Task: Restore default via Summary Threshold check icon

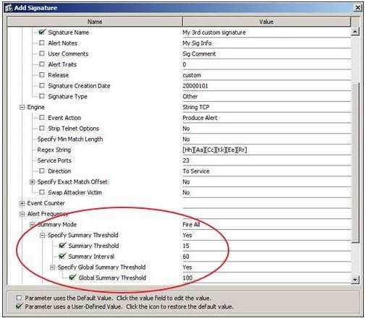Action: (62, 245)
